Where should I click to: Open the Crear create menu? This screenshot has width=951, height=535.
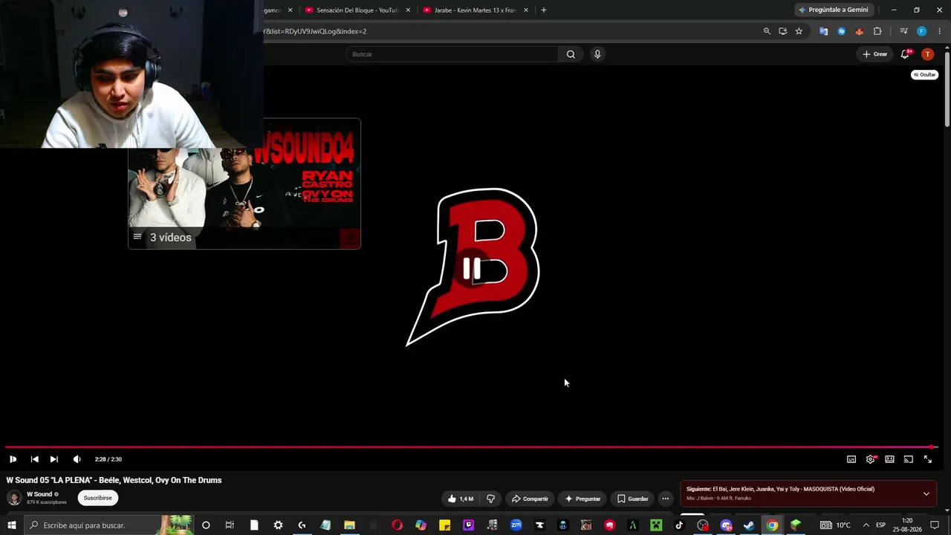click(875, 54)
